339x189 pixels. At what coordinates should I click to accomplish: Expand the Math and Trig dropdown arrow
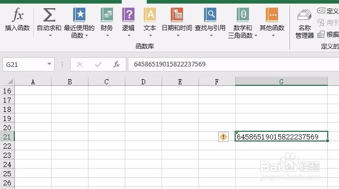(256, 36)
